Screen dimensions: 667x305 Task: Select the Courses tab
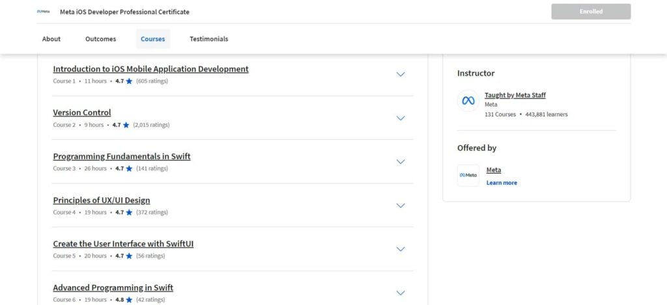coord(152,39)
